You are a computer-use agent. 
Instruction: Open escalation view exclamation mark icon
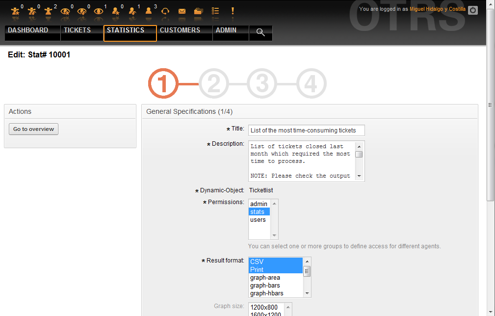pos(233,11)
